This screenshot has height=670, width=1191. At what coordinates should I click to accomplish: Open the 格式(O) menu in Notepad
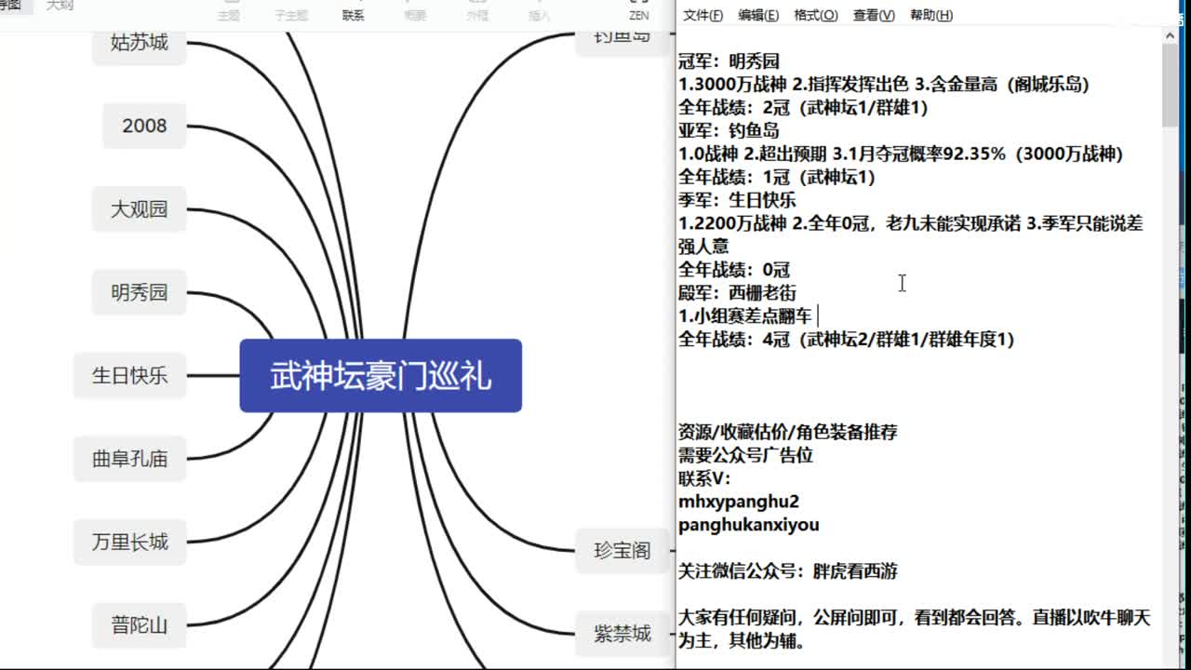coord(816,15)
